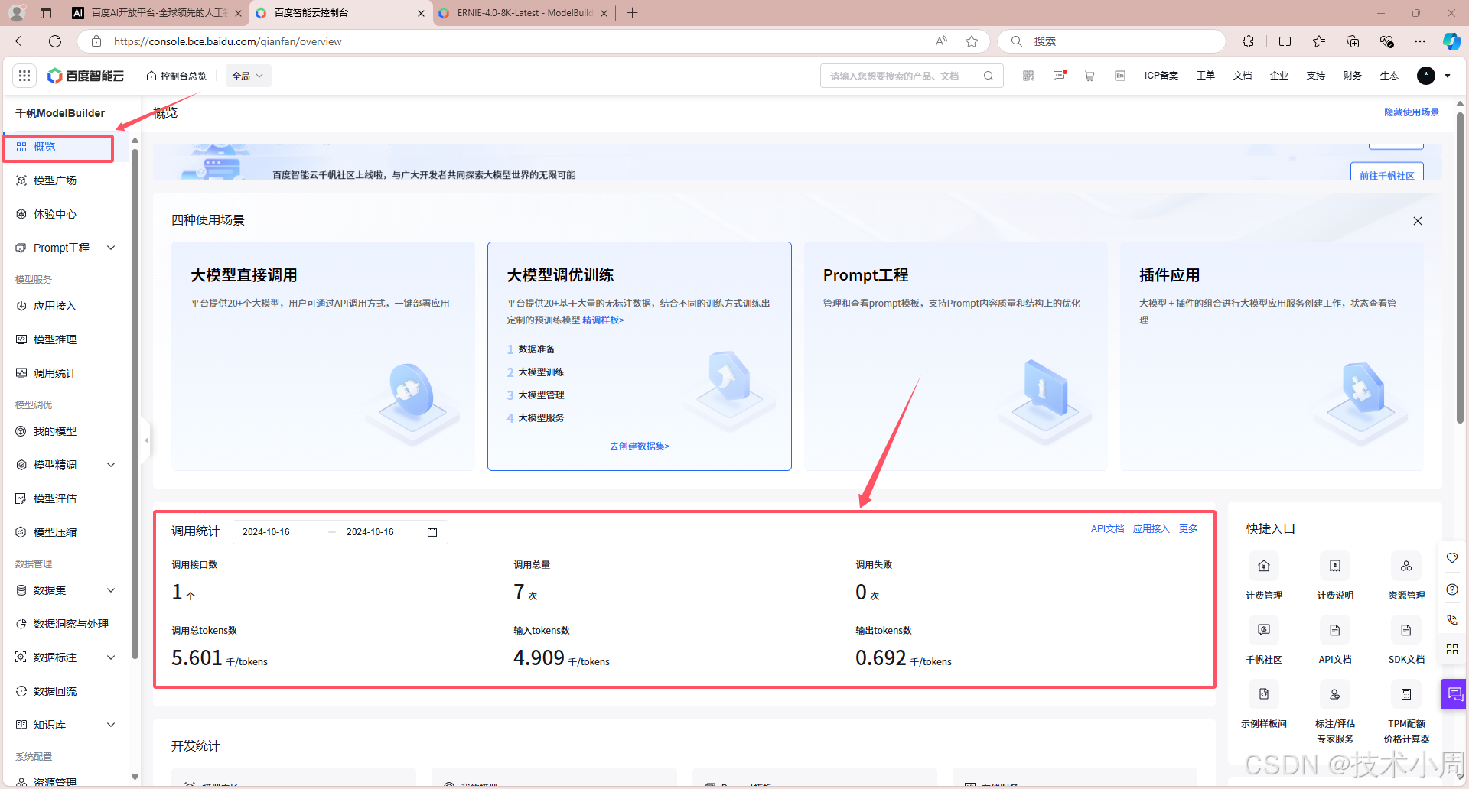
Task: Open 示例样板间 quick entry icon
Action: tap(1264, 694)
